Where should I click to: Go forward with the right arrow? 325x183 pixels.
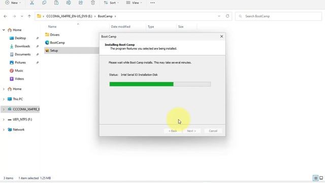tap(14, 16)
